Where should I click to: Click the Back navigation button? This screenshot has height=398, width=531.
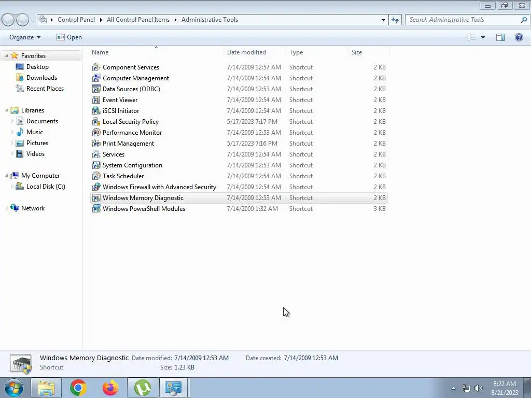click(x=8, y=20)
